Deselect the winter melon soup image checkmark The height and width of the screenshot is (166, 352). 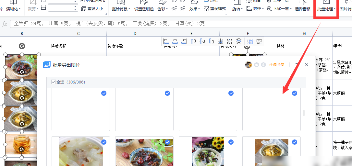(x=104, y=142)
